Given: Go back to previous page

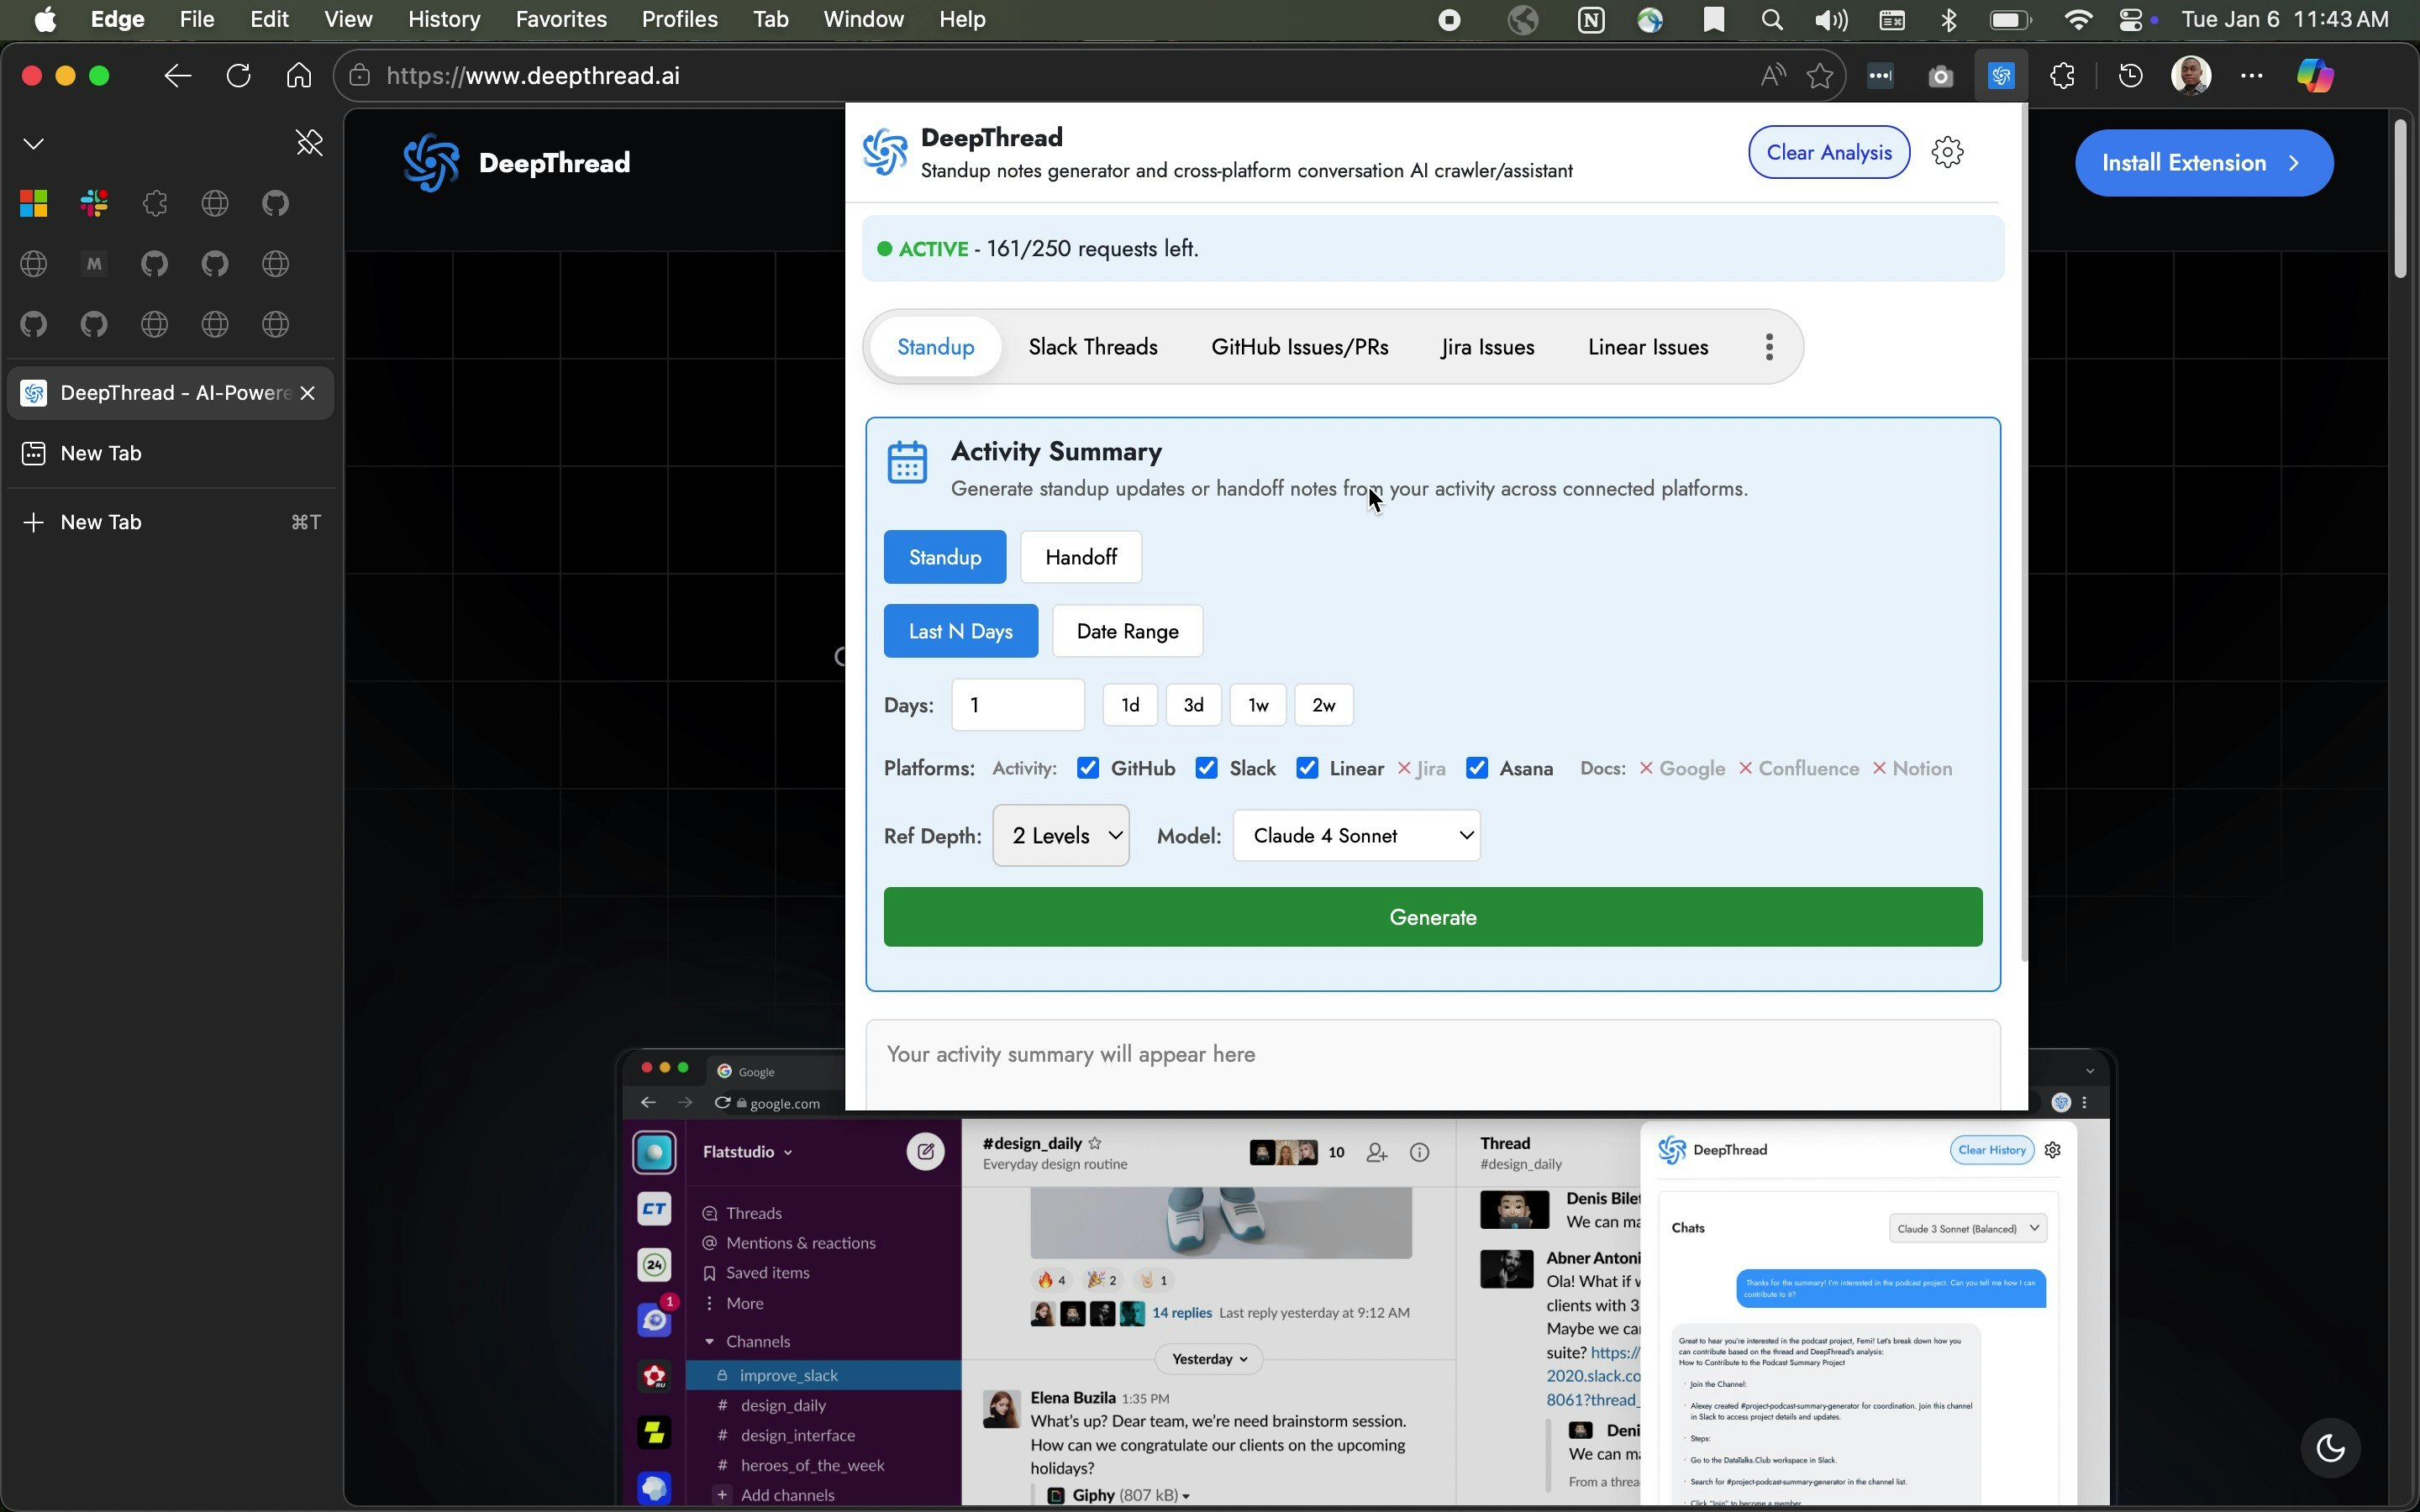Looking at the screenshot, I should (177, 76).
